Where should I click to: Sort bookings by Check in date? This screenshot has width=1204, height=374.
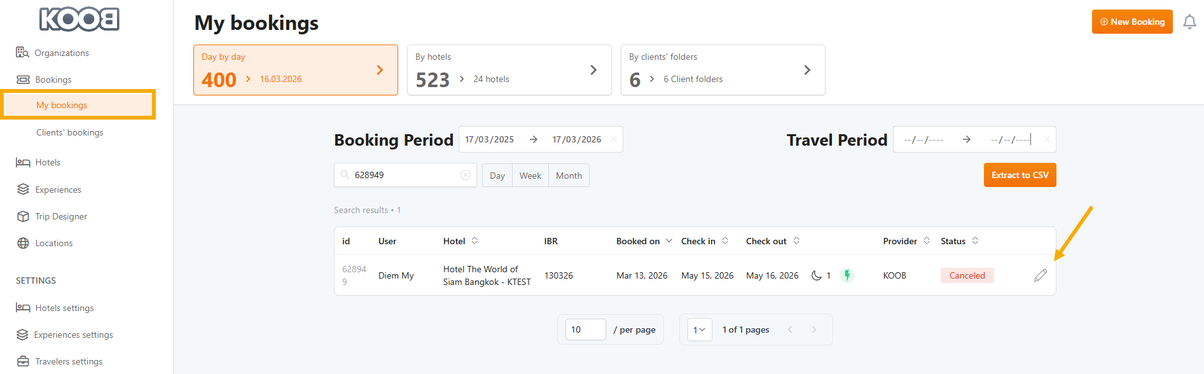(725, 241)
